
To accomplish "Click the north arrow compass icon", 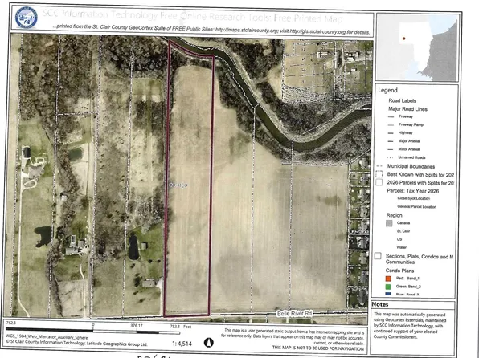I will pos(209,343).
